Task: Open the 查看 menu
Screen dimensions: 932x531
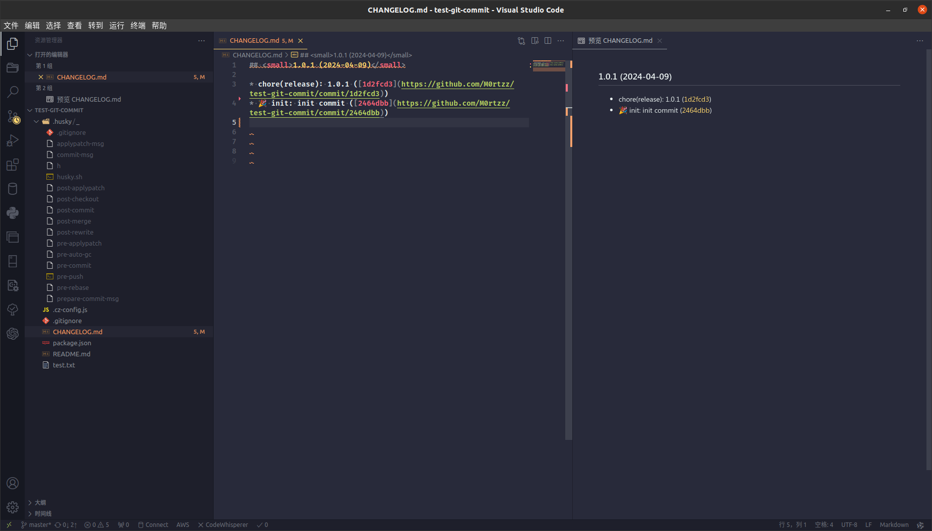Action: (75, 25)
